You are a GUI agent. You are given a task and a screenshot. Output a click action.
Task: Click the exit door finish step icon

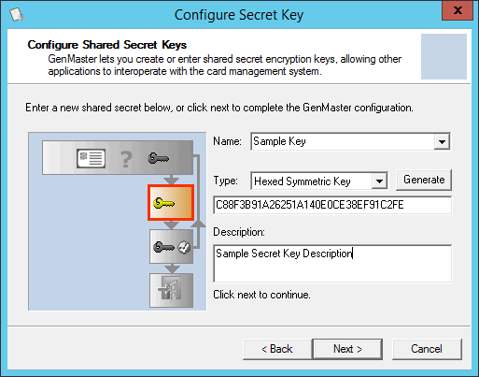coord(172,290)
